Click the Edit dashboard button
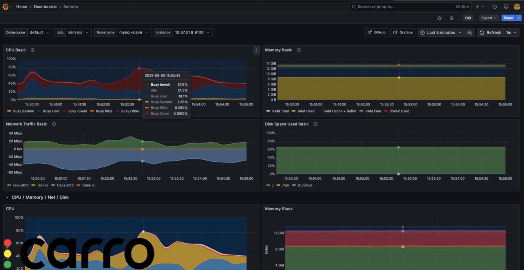 click(x=468, y=18)
